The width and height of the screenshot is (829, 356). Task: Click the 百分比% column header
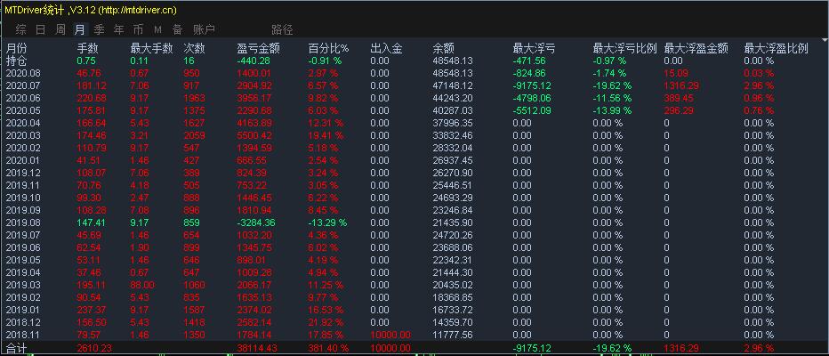pyautogui.click(x=328, y=49)
